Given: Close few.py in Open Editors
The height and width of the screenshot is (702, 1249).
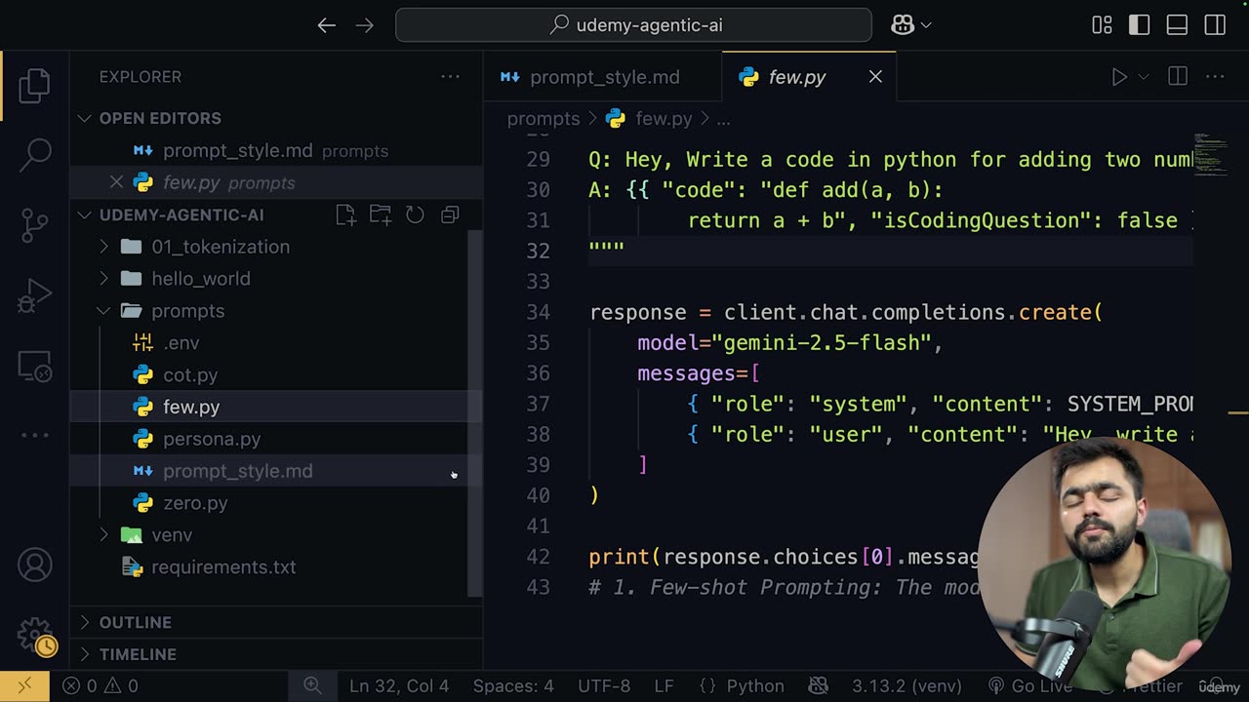Looking at the screenshot, I should pos(116,182).
